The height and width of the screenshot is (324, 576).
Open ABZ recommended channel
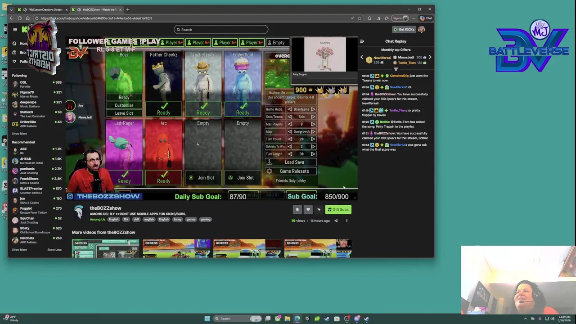[37, 151]
